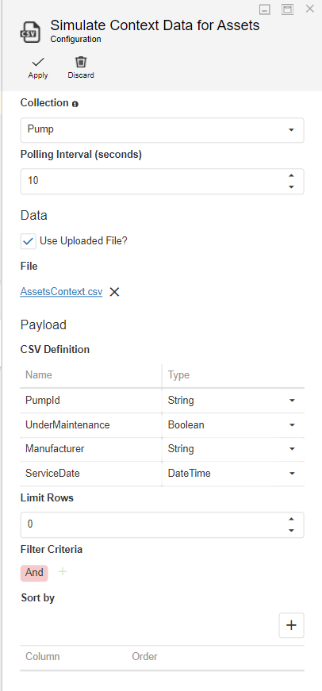This screenshot has height=691, width=322.
Task: Click the Discard trash icon
Action: (x=81, y=62)
